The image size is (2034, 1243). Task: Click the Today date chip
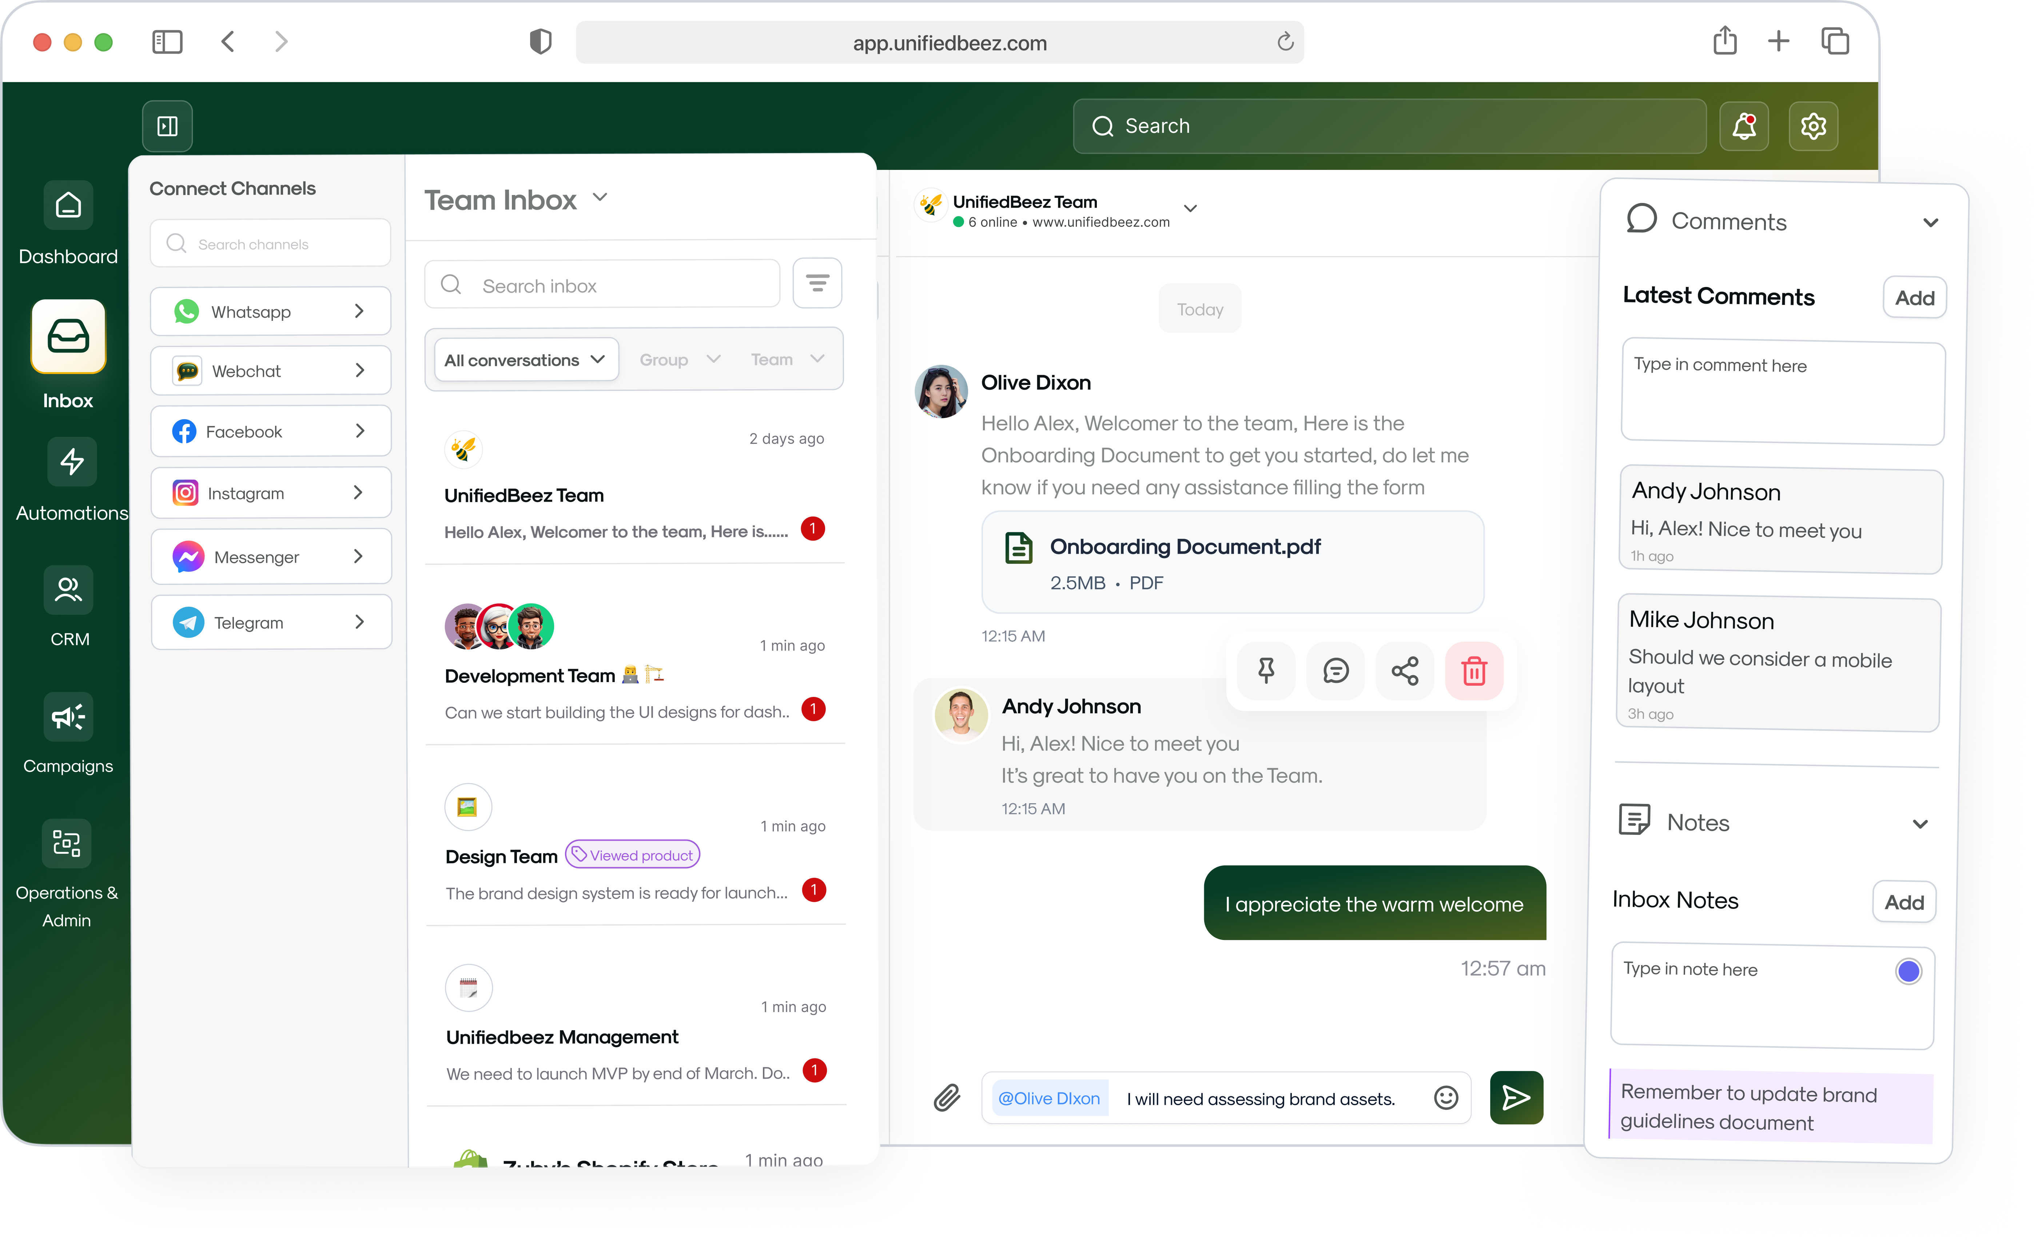coord(1199,309)
